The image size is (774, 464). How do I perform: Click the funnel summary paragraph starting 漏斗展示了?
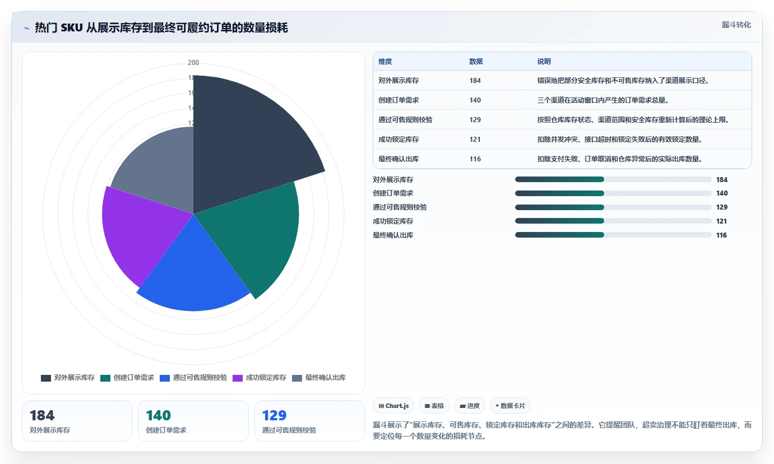click(562, 431)
